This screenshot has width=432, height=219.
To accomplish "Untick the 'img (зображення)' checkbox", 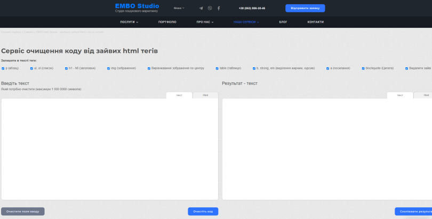I will 109,68.
